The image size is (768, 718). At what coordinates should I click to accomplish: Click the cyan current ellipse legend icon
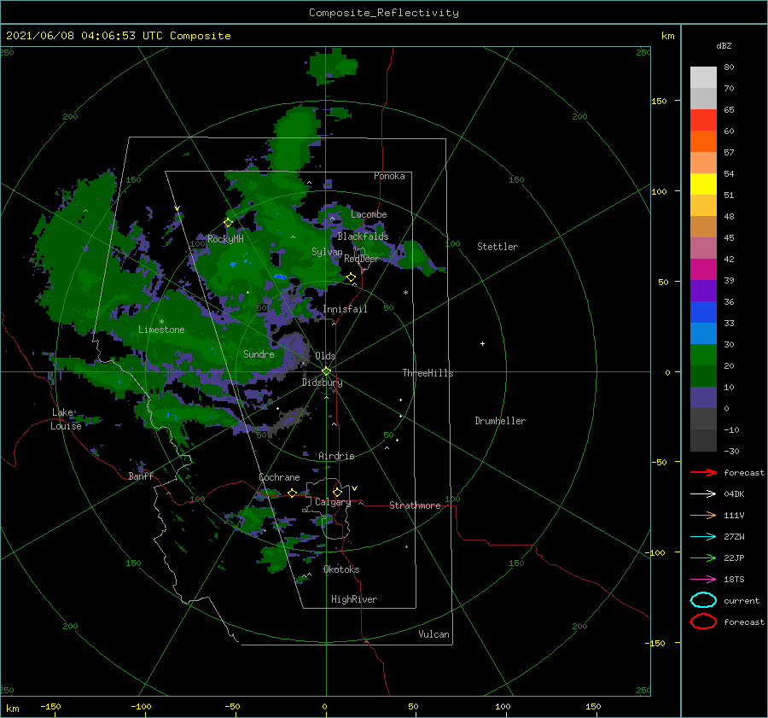703,600
